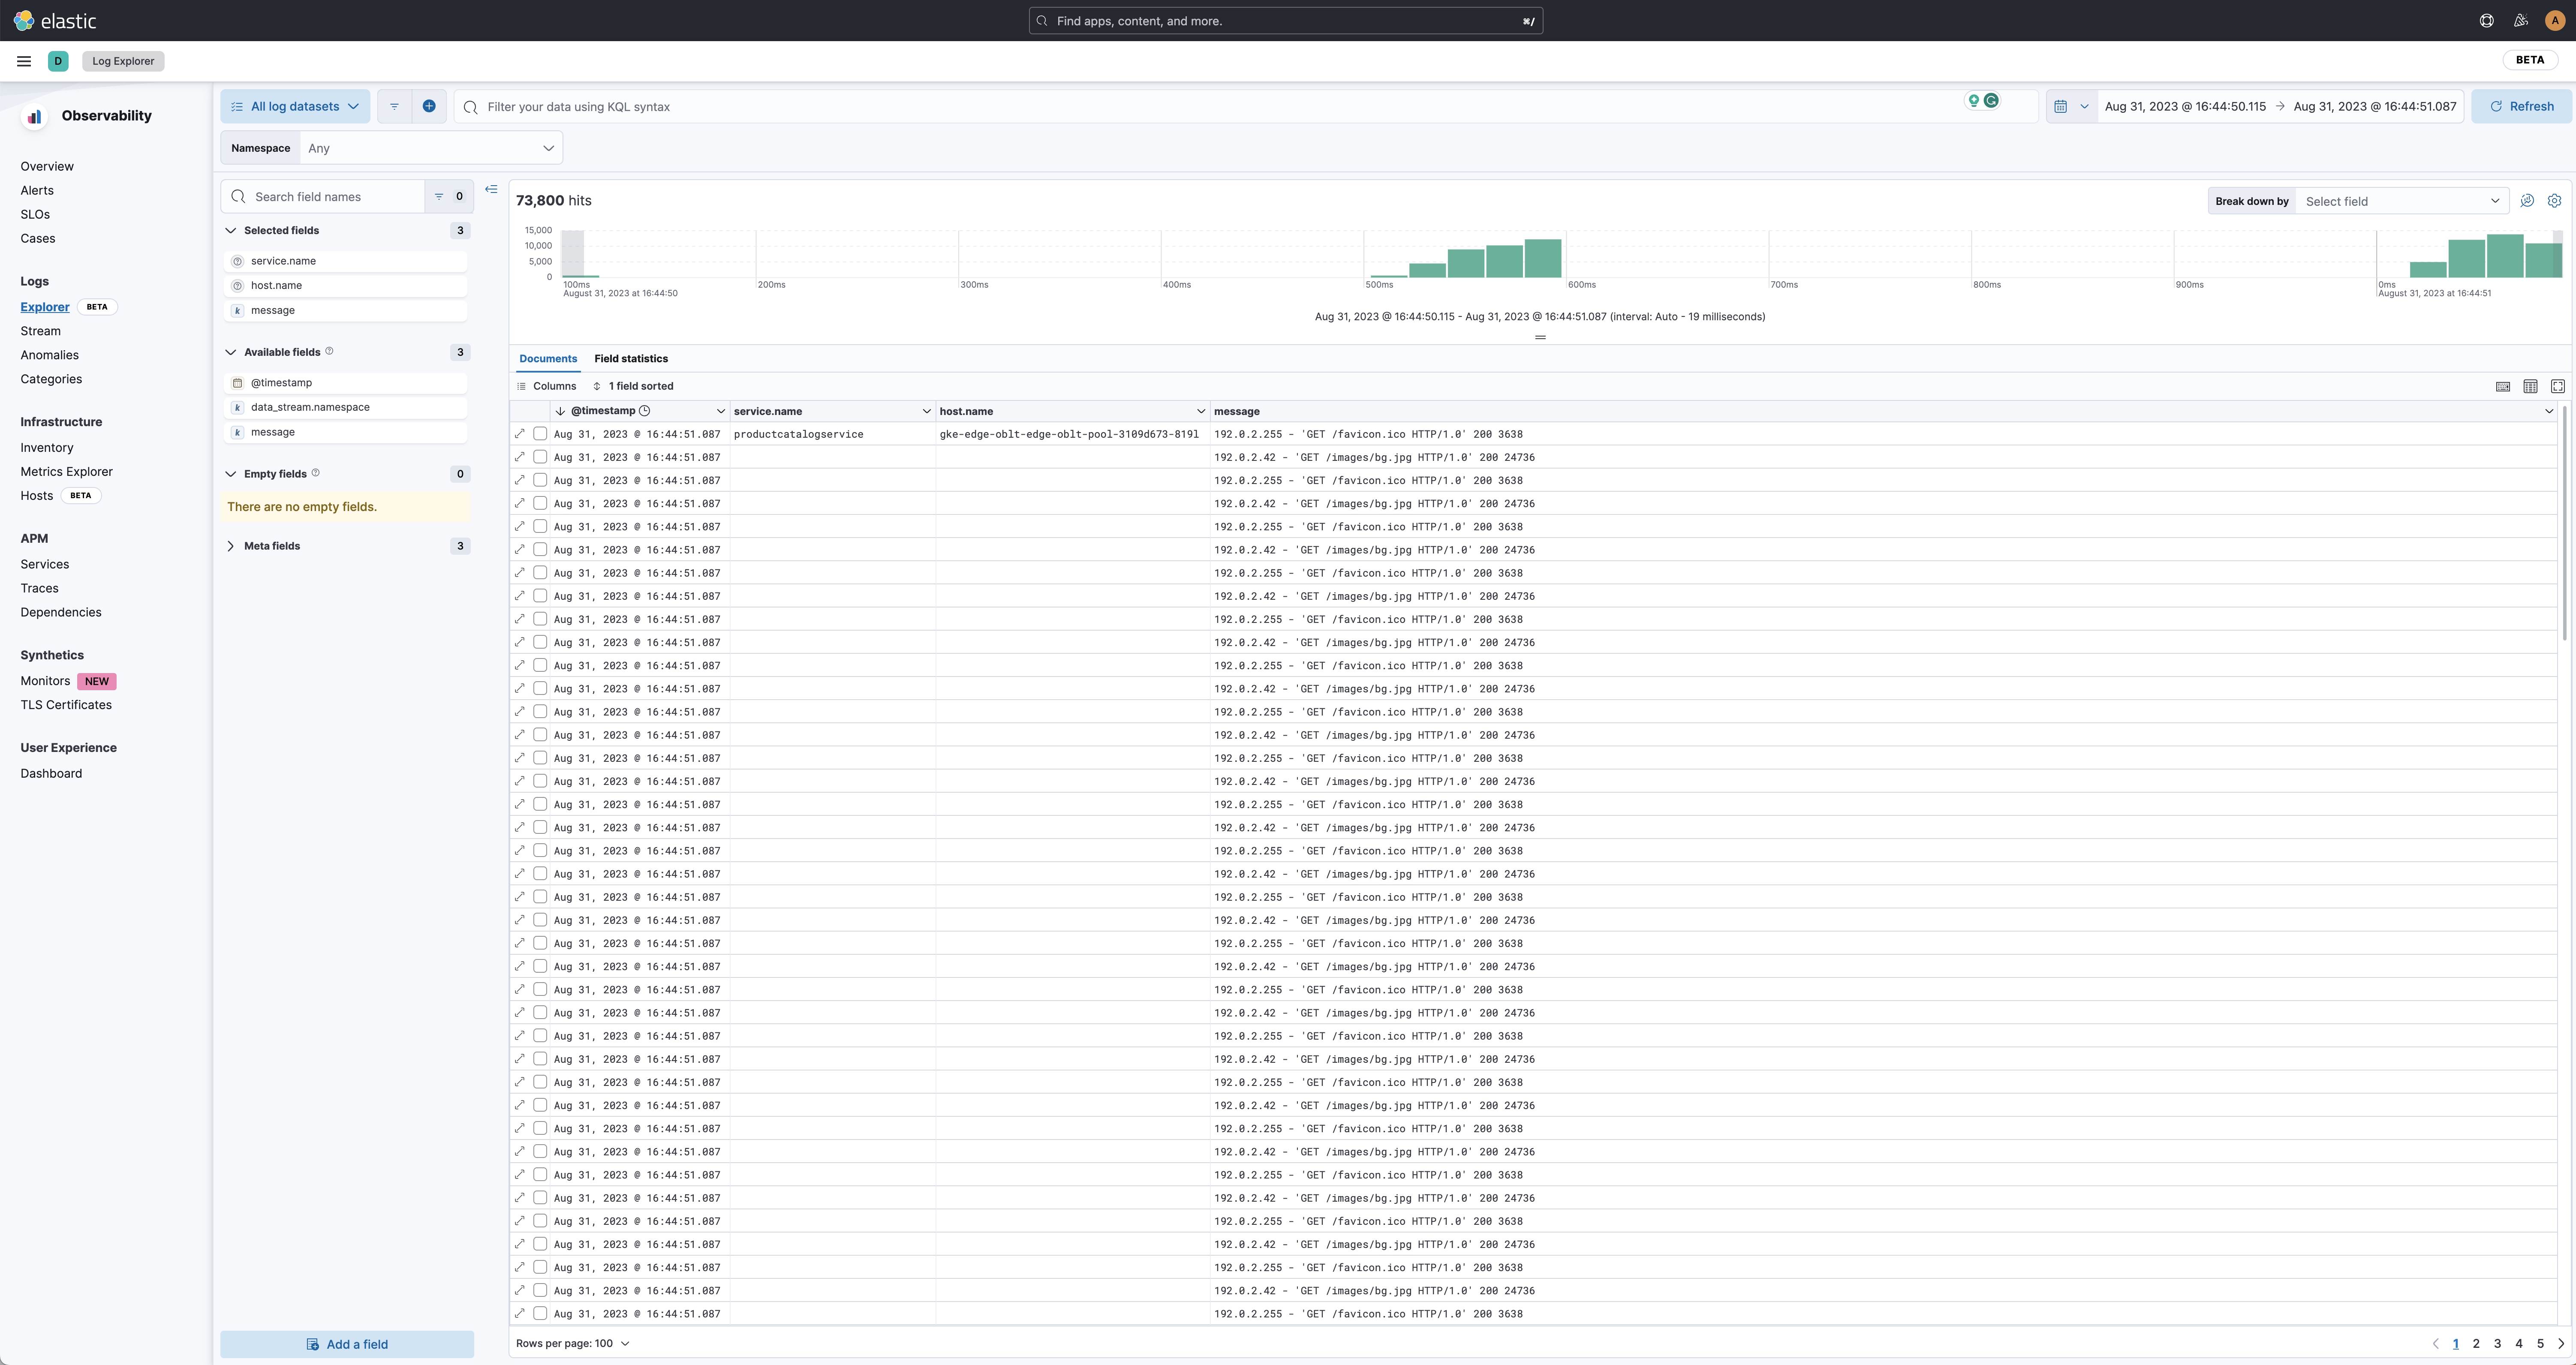Click the green extension icon in query bar
Screen dimensions: 2576x1365
[1991, 101]
